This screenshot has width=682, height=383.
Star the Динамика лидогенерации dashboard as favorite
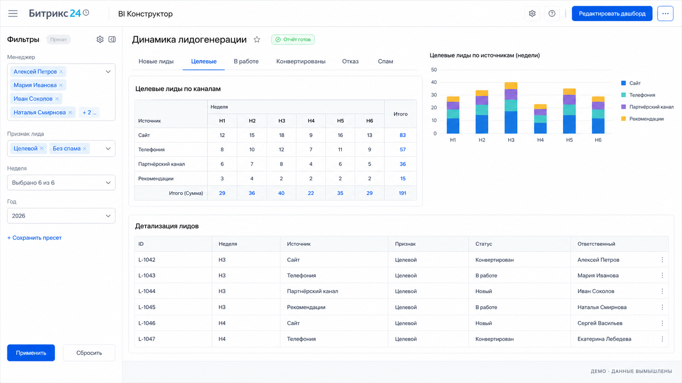pyautogui.click(x=257, y=39)
